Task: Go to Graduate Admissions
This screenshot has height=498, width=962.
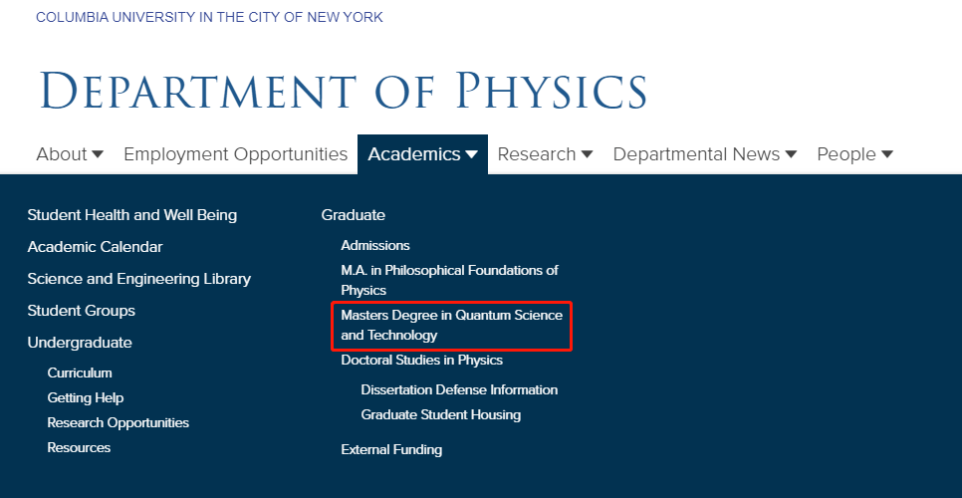Action: point(375,245)
